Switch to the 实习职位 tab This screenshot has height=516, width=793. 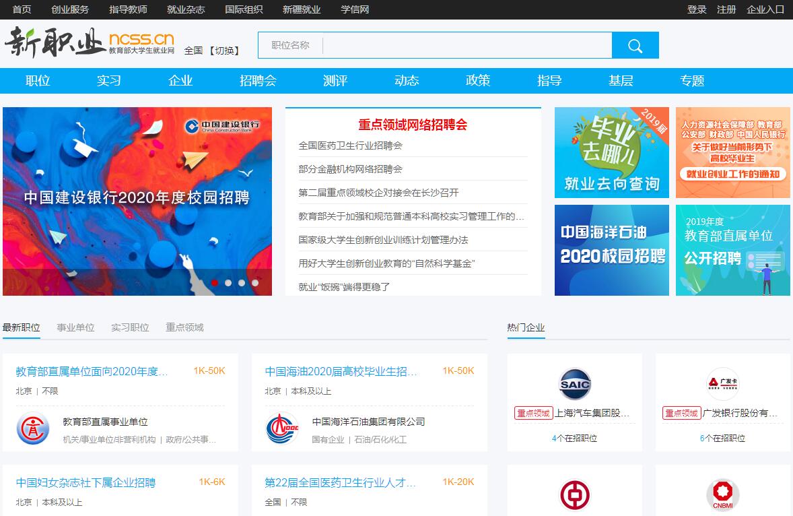click(x=130, y=327)
